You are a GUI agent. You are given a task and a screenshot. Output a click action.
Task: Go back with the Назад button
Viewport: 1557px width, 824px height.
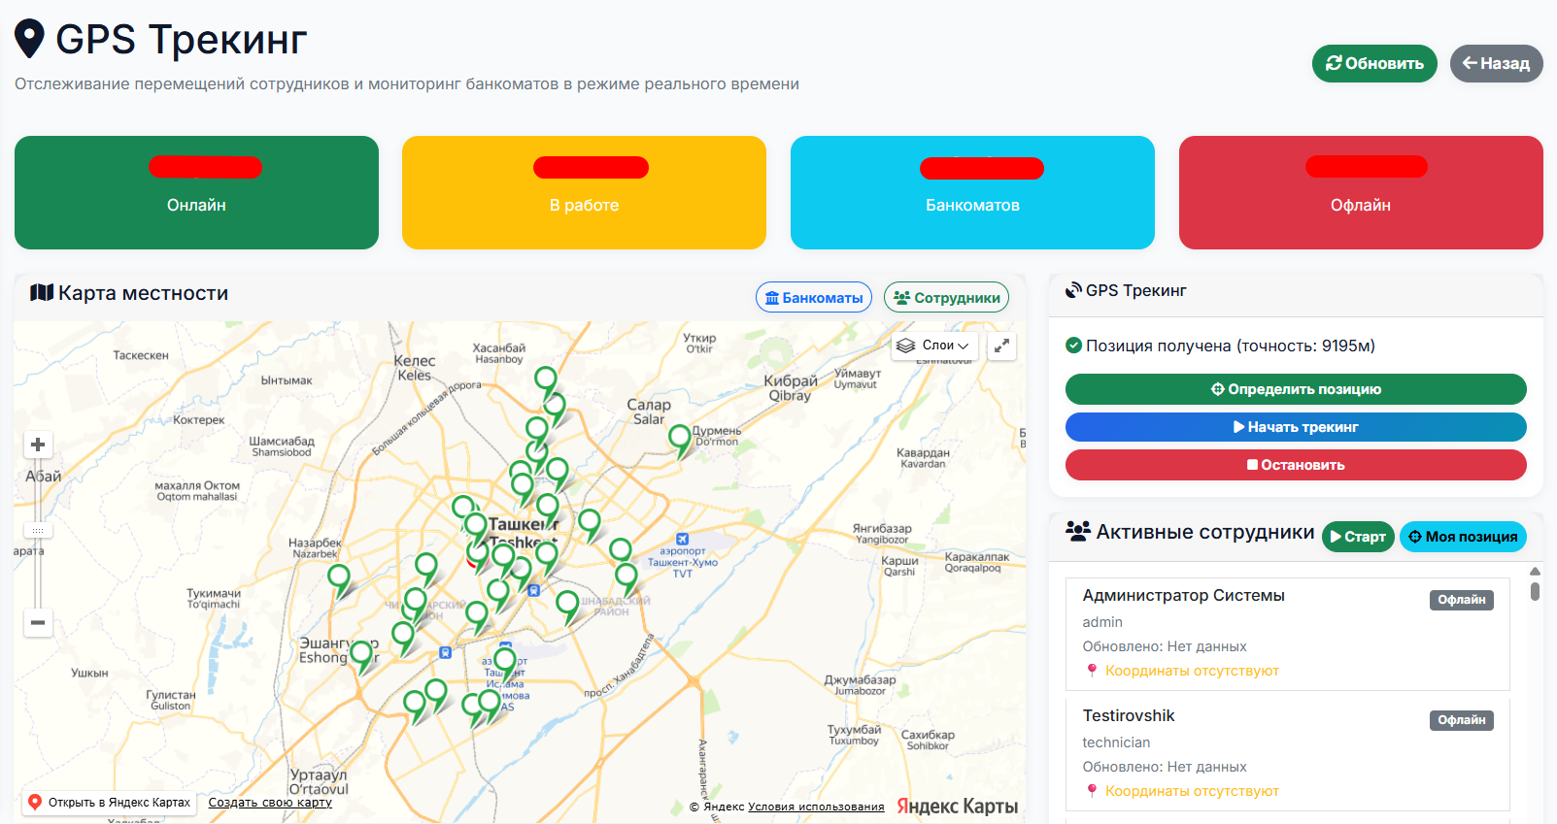pos(1496,64)
